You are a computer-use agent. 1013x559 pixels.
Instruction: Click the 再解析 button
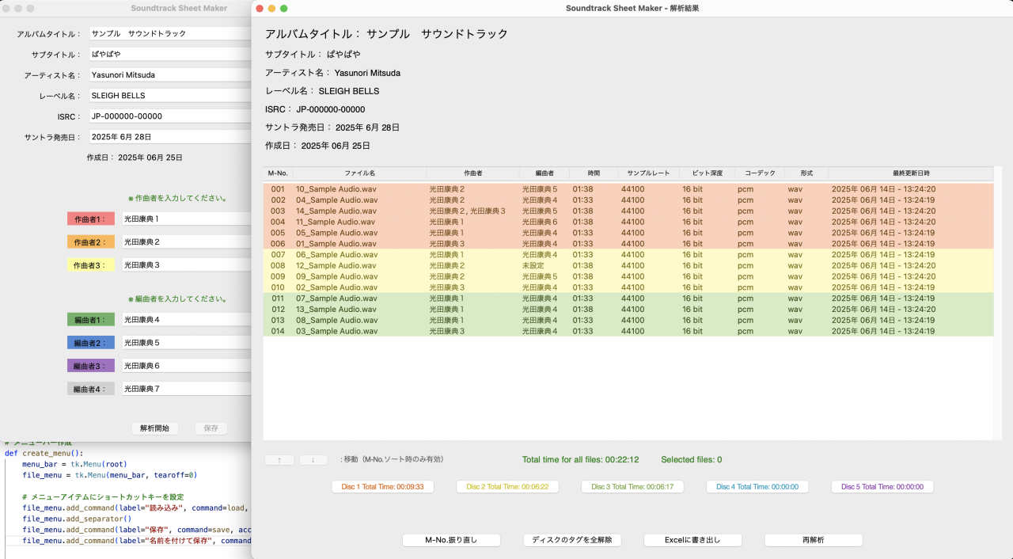point(813,540)
